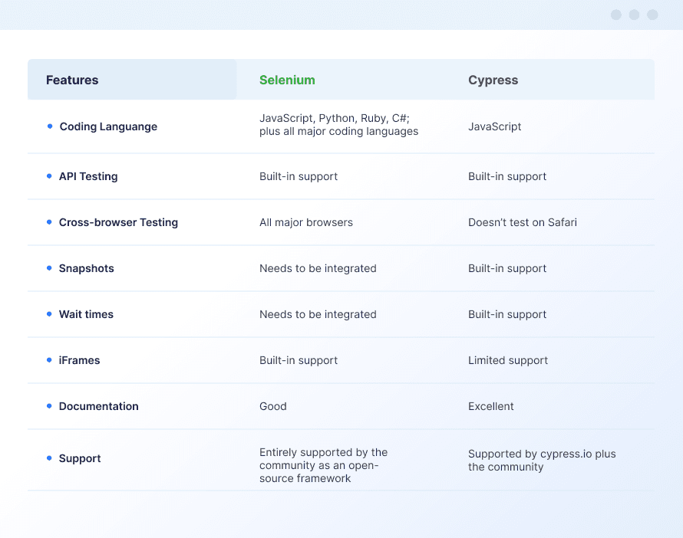683x538 pixels.
Task: Click the Coding Languange row label
Action: click(x=108, y=126)
